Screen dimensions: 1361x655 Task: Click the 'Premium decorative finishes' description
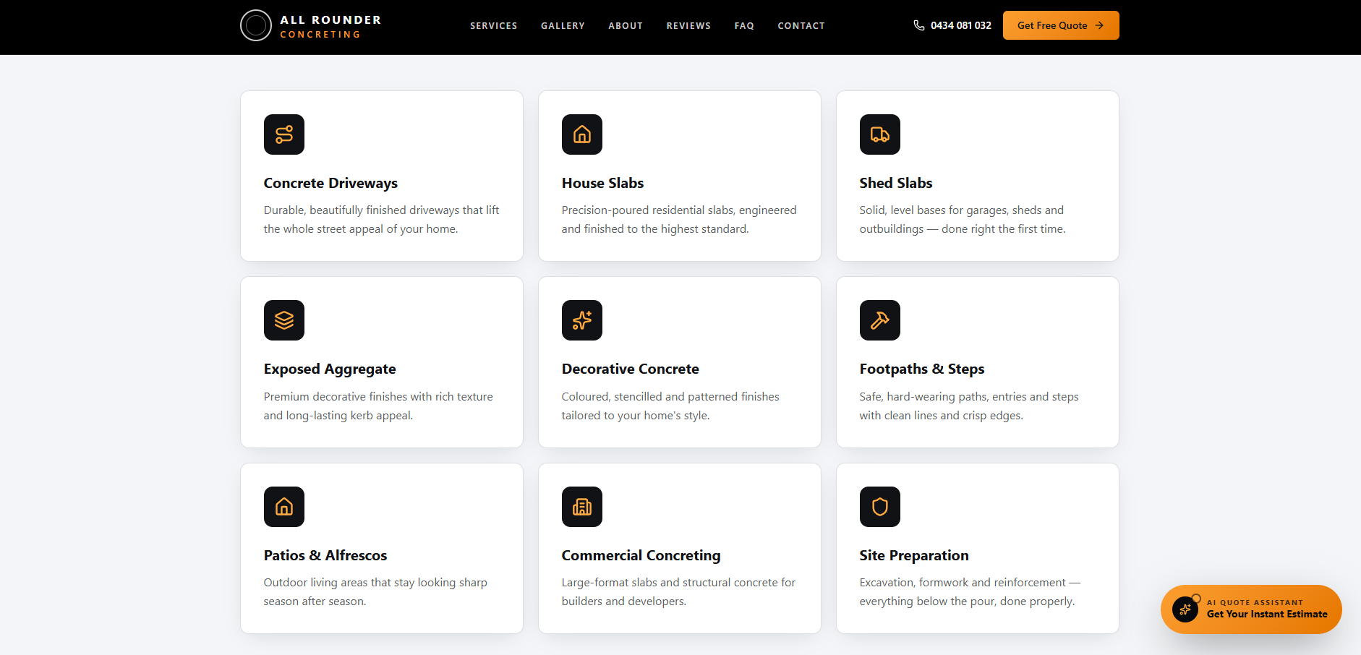pyautogui.click(x=378, y=406)
